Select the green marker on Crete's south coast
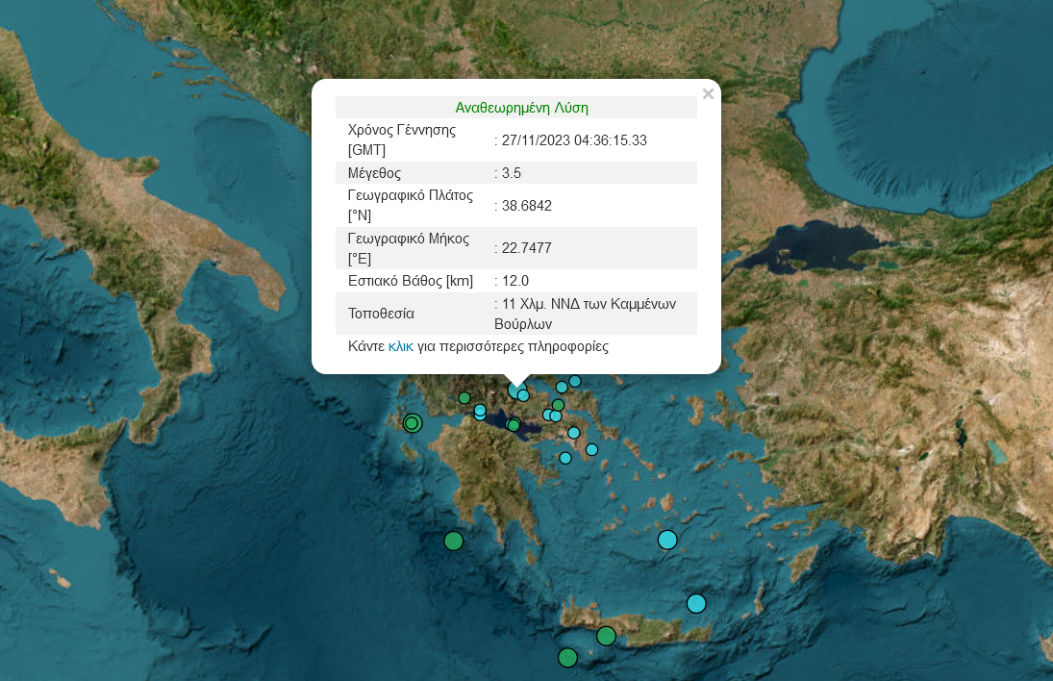 click(606, 636)
